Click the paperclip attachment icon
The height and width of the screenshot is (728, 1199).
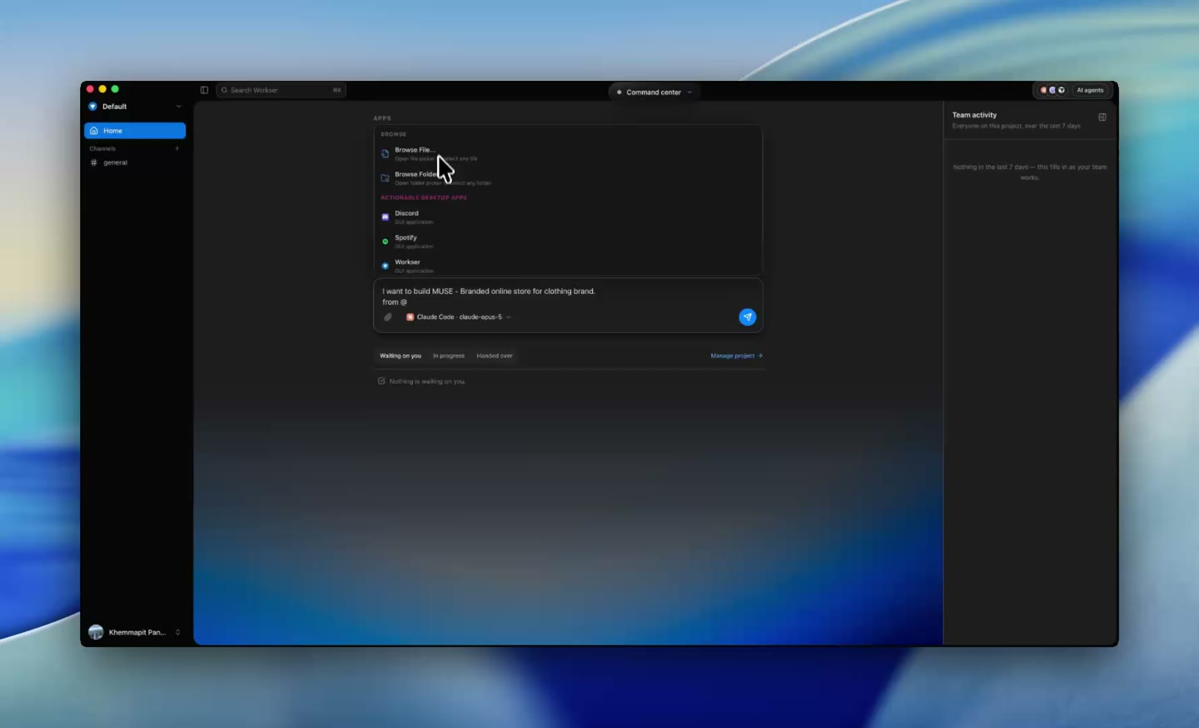(387, 317)
